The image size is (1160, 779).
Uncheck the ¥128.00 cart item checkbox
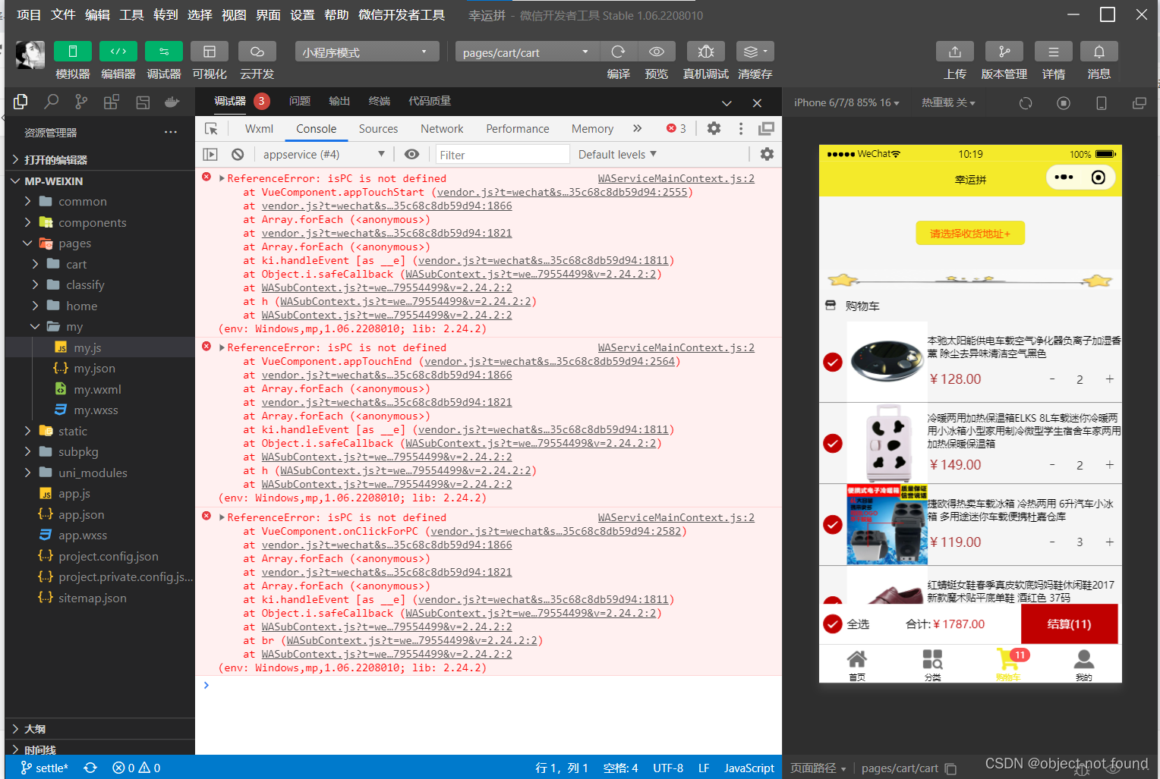click(x=833, y=363)
